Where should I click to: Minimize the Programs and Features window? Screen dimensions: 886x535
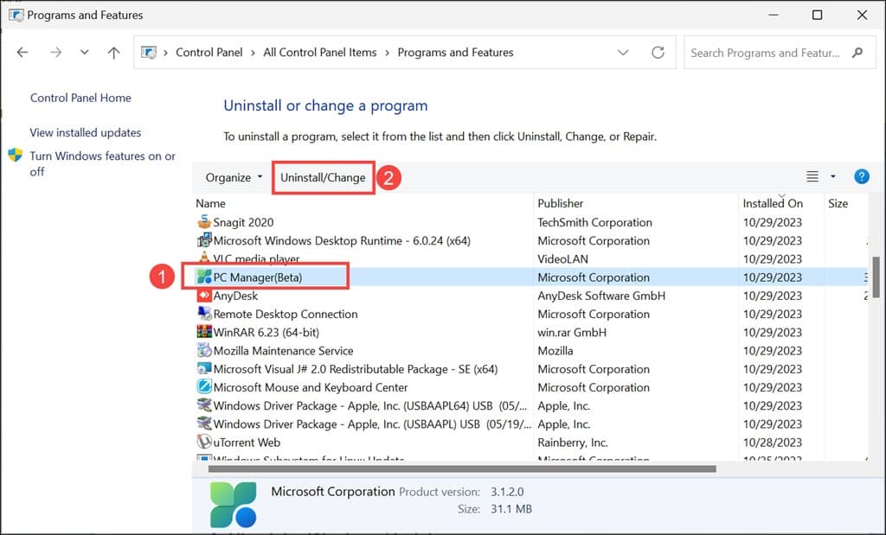click(774, 16)
